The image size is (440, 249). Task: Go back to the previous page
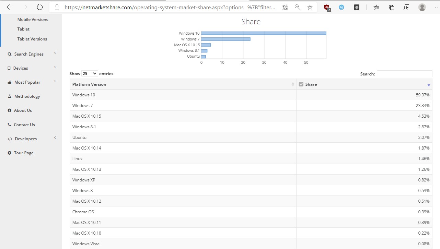click(x=10, y=7)
